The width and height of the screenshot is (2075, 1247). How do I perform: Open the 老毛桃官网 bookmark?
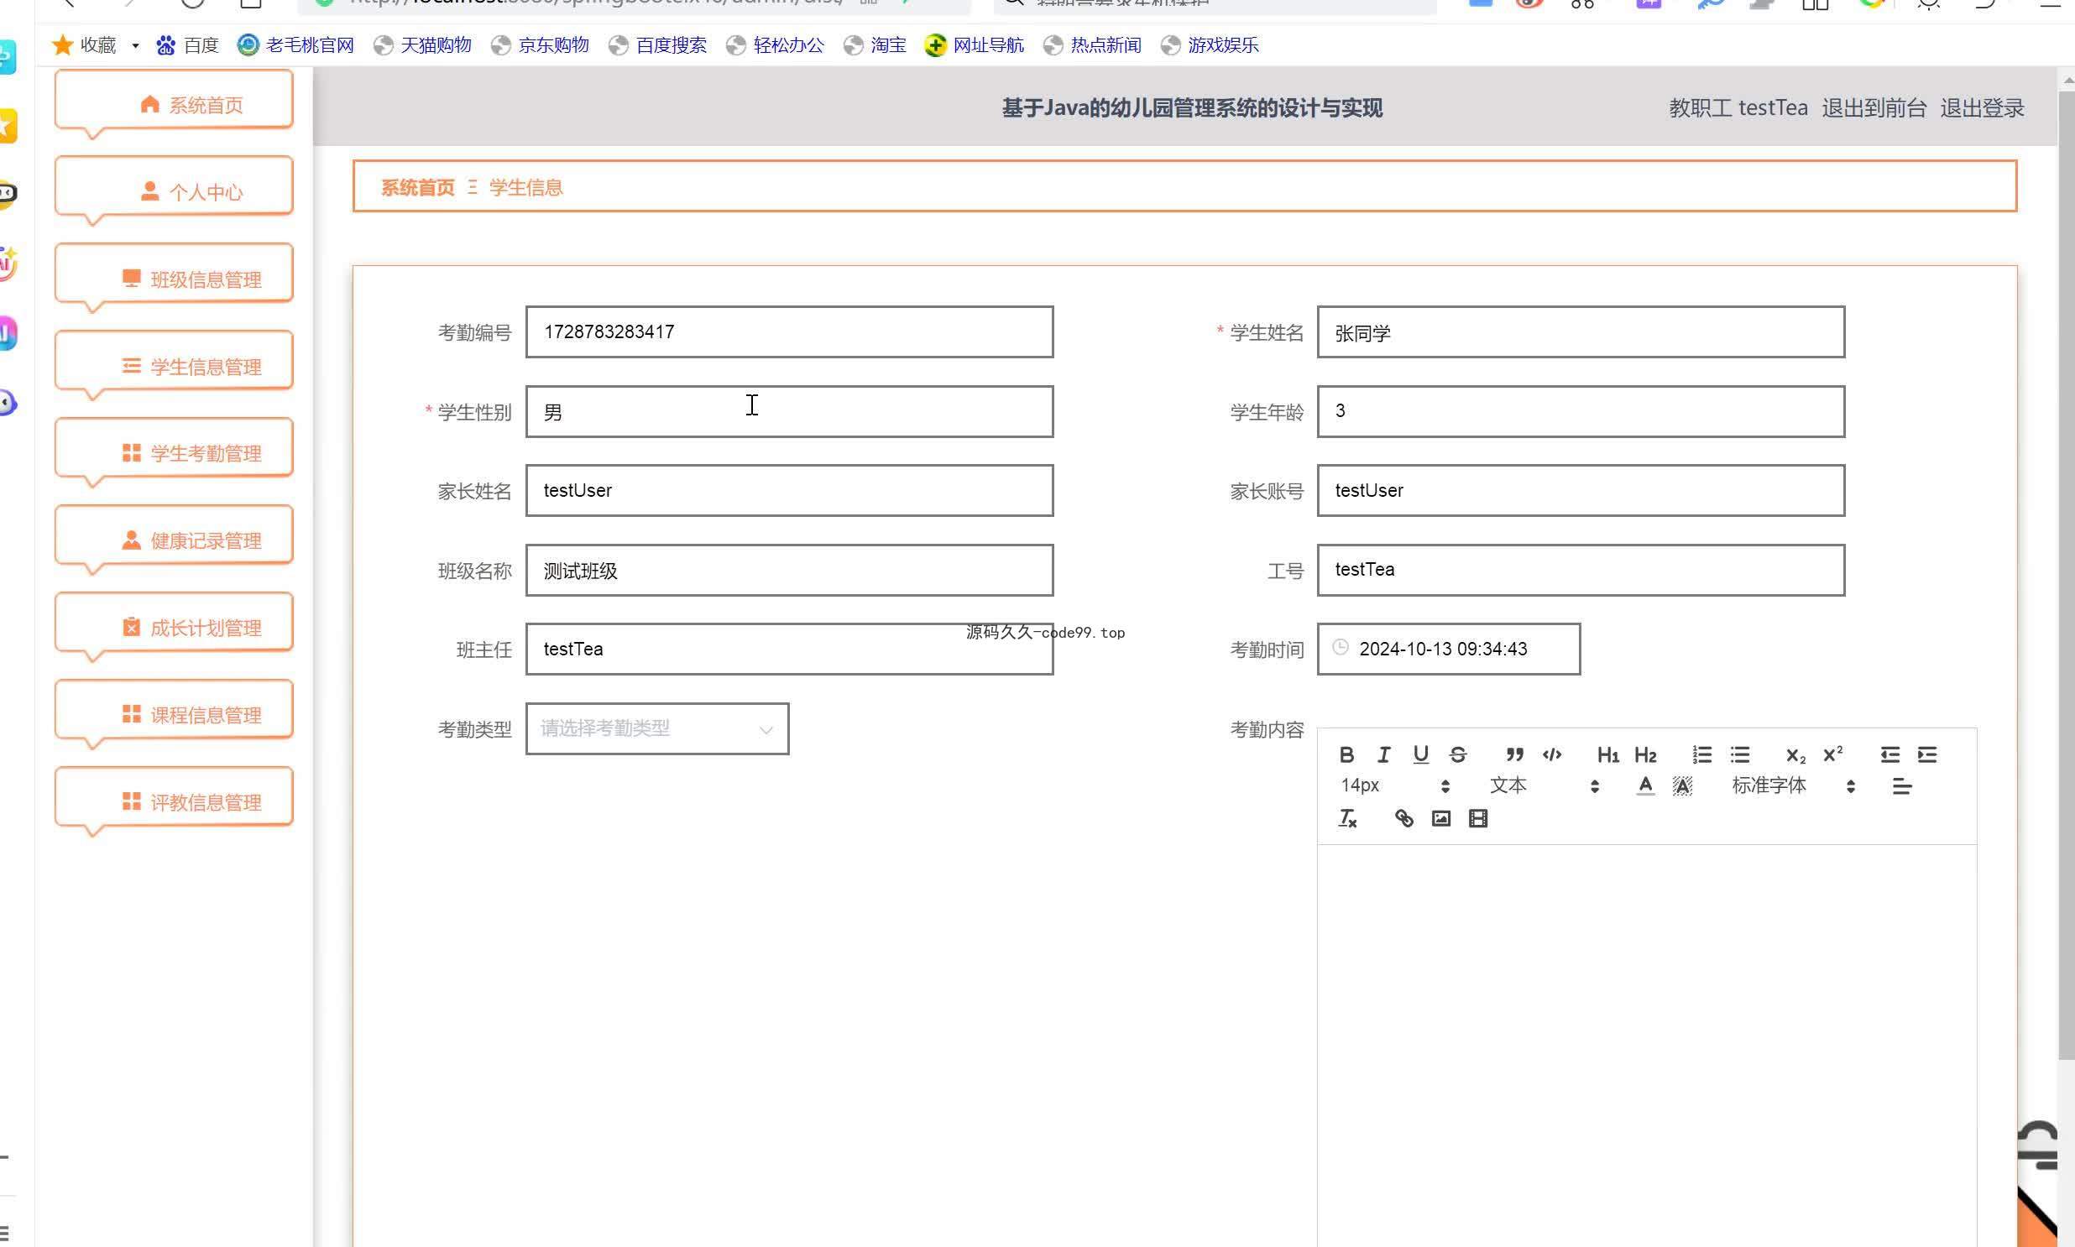[x=295, y=44]
